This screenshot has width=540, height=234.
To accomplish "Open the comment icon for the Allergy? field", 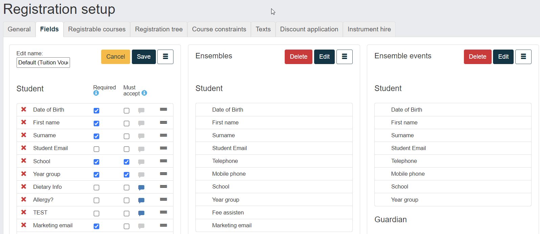I will click(x=141, y=201).
